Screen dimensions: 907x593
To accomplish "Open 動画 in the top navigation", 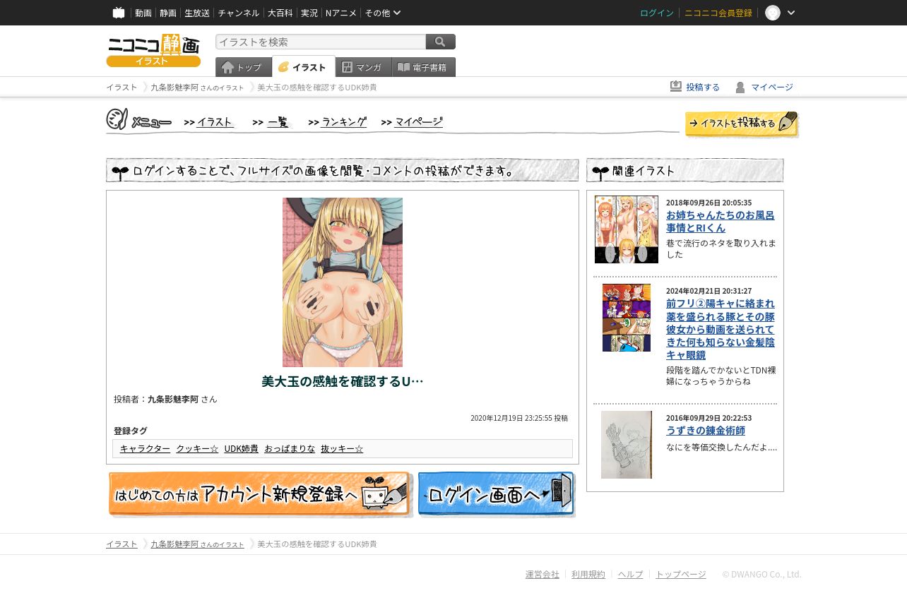I will [143, 13].
